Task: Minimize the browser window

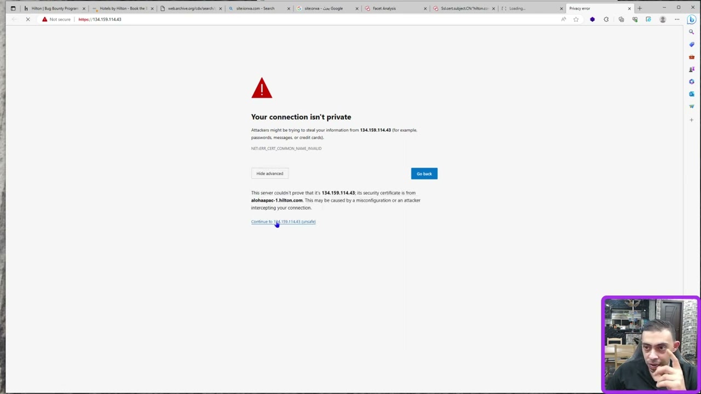Action: coord(664,8)
